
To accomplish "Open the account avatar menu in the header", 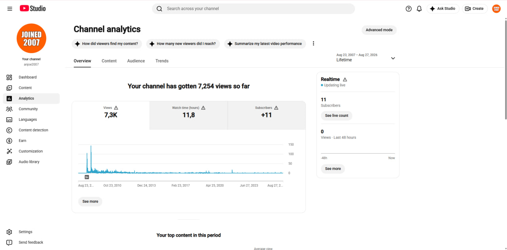I will tap(496, 9).
